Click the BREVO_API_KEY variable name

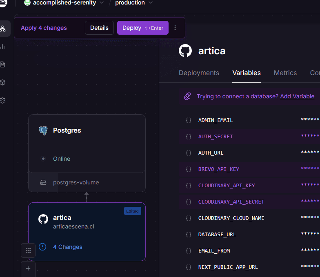[x=219, y=169]
